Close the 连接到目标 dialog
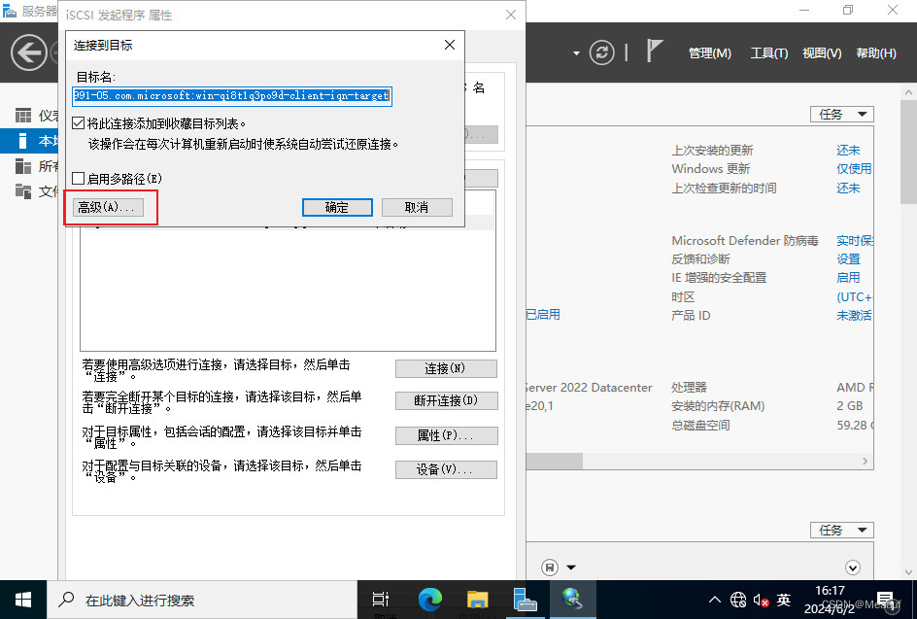This screenshot has width=917, height=619. click(449, 45)
